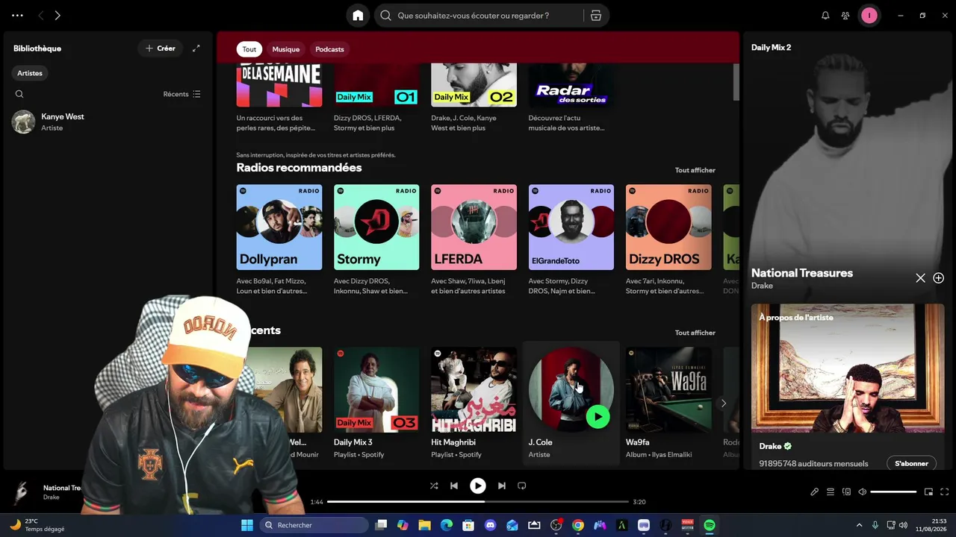Open File Explorer from the taskbar
956x537 pixels.
pyautogui.click(x=424, y=525)
